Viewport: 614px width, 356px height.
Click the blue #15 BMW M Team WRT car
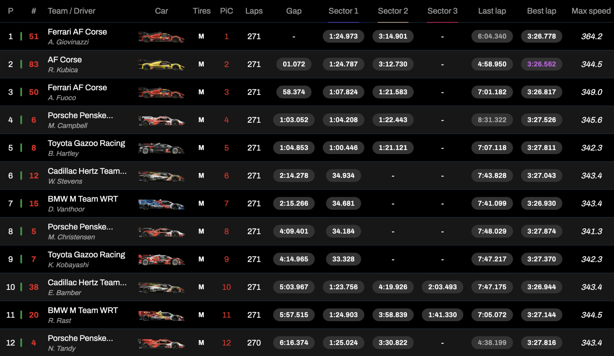pos(161,204)
